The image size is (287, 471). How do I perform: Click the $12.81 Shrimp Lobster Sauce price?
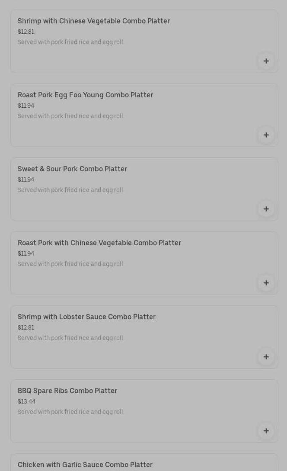click(26, 327)
